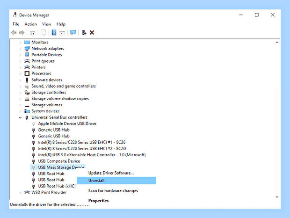Click Update driver toolbar icon

(84, 33)
